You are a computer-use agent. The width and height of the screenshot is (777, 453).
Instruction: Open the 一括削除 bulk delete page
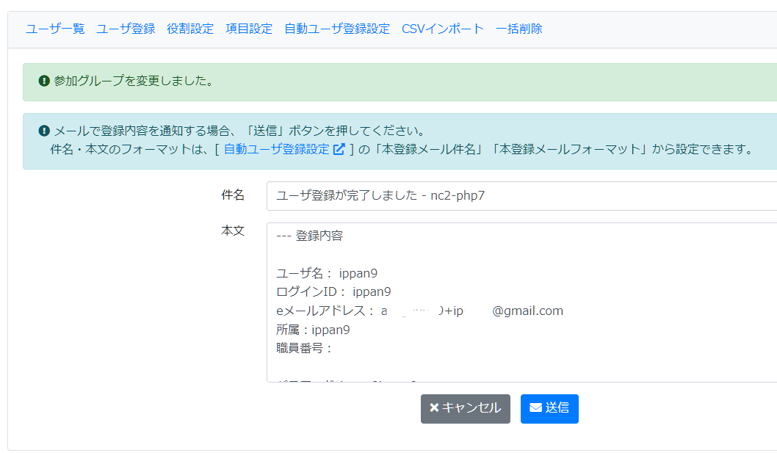[518, 29]
